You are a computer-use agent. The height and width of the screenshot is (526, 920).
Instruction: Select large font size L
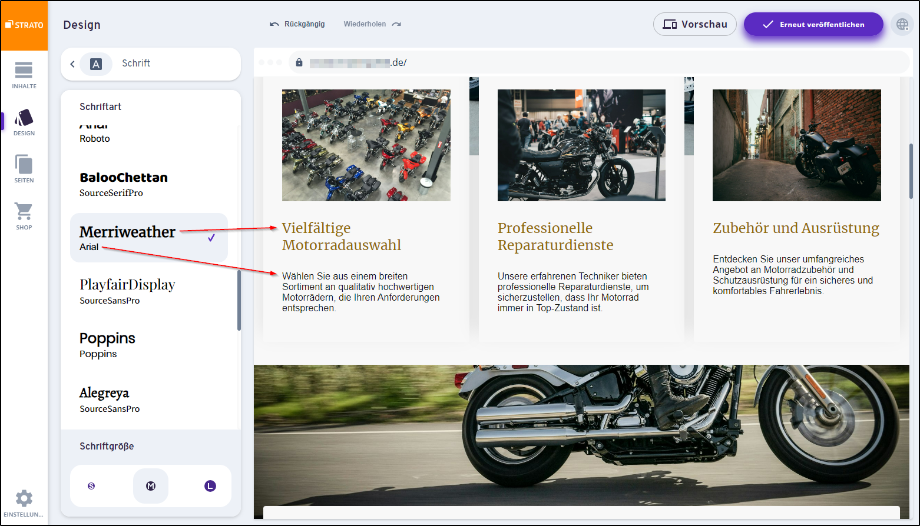[210, 486]
